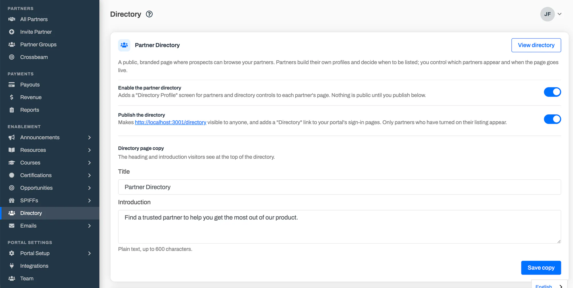Click the SPIFFs gift icon
Image resolution: width=573 pixels, height=288 pixels.
tap(12, 200)
